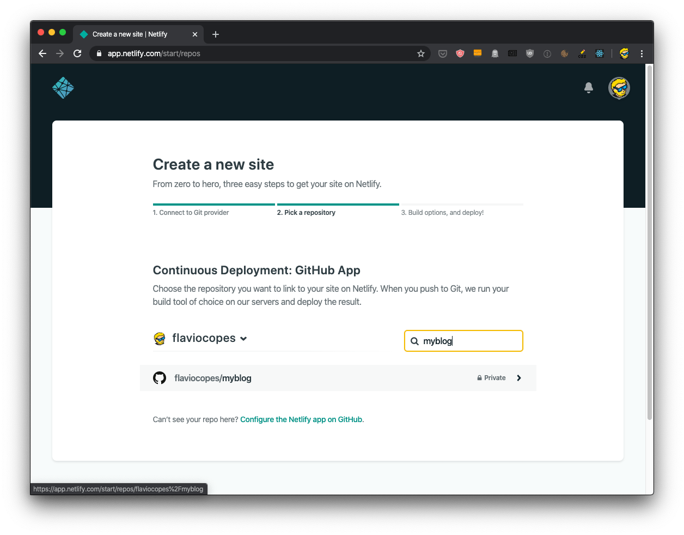Go to step 1 Connect to Git provider

point(191,213)
